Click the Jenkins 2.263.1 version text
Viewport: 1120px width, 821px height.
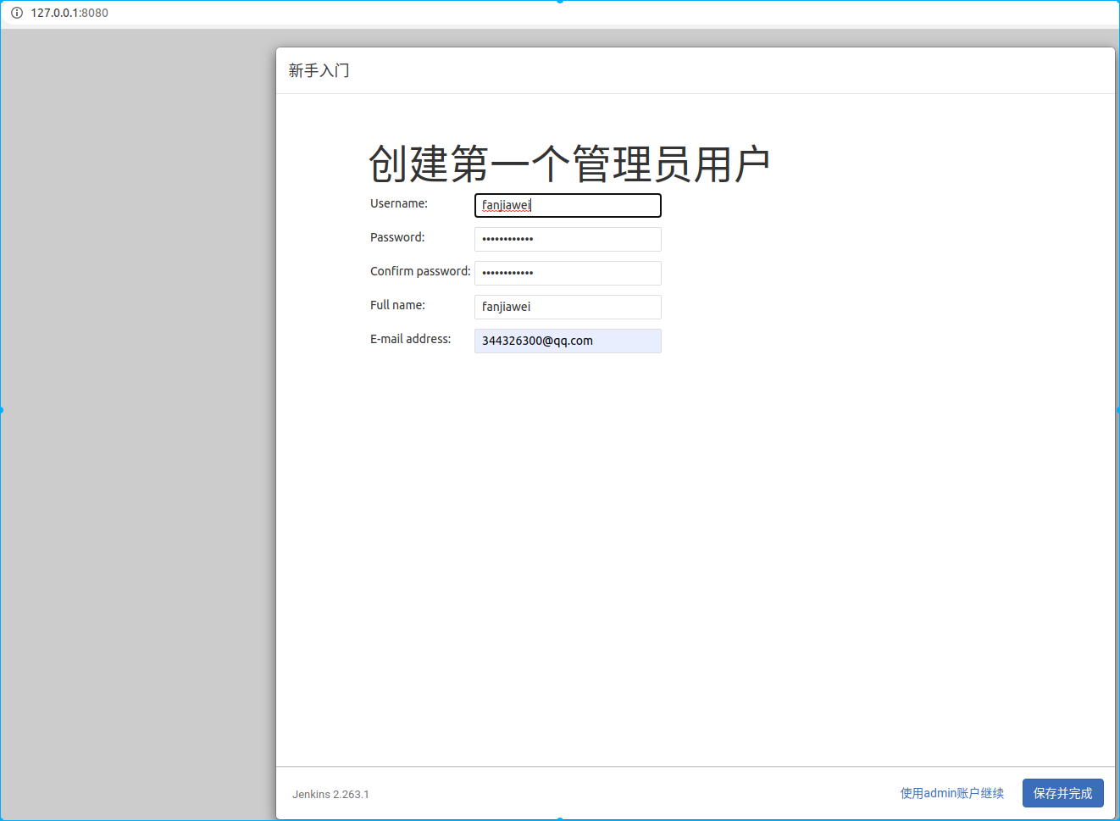330,795
